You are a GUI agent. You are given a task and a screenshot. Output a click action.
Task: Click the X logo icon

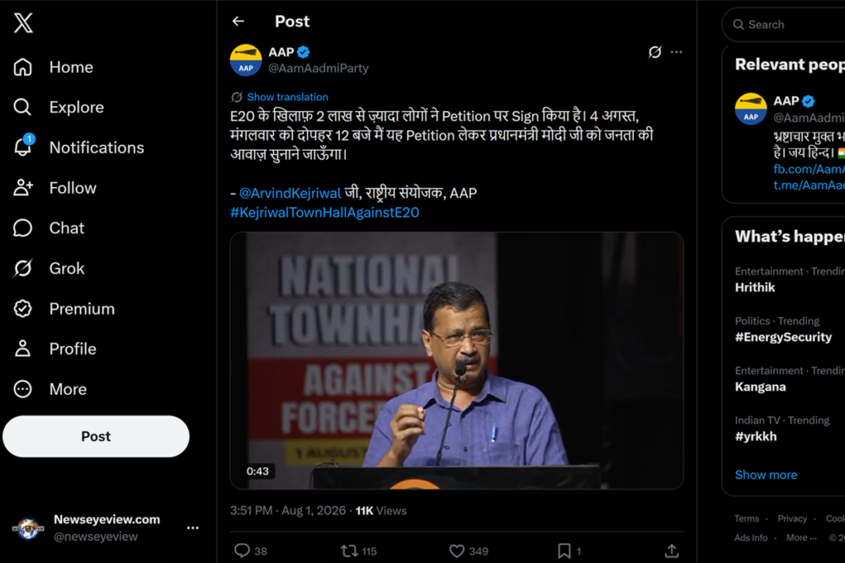click(23, 22)
